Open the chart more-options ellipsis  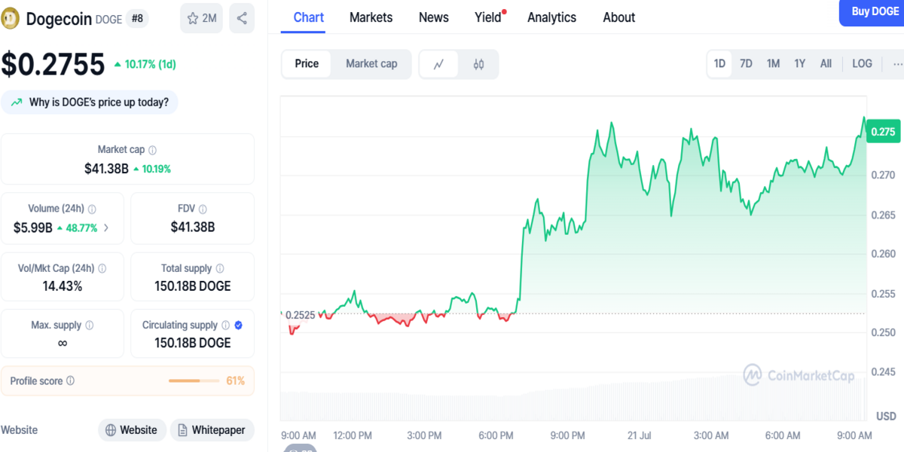(897, 64)
